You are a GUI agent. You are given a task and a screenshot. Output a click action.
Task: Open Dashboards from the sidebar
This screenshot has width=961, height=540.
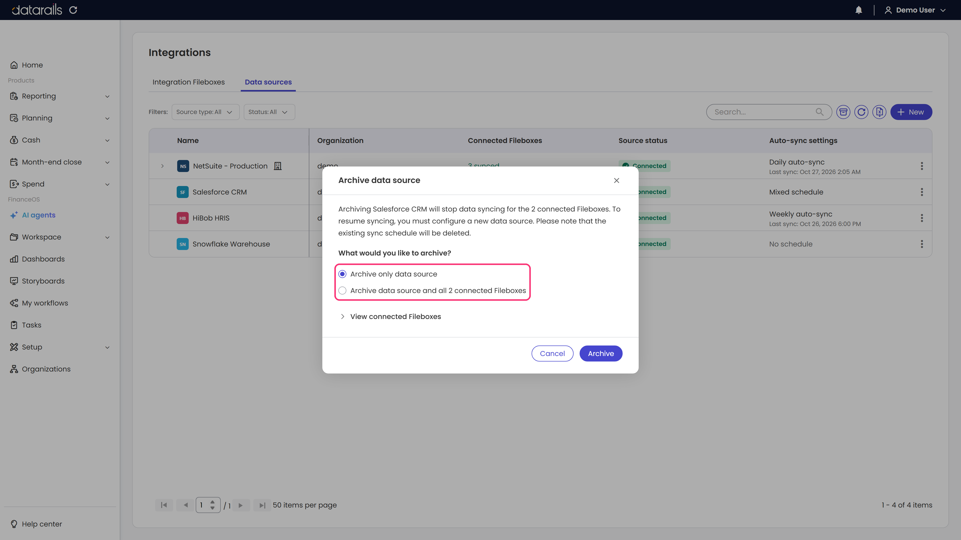point(37,259)
